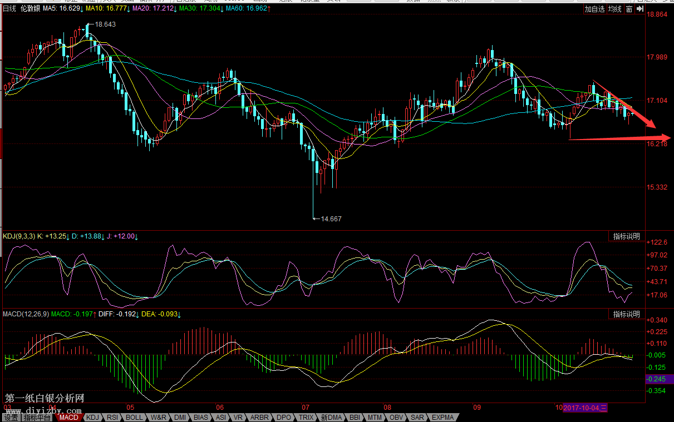Click the 日线 daily period label
Image resolution: width=674 pixels, height=422 pixels.
[x=11, y=9]
